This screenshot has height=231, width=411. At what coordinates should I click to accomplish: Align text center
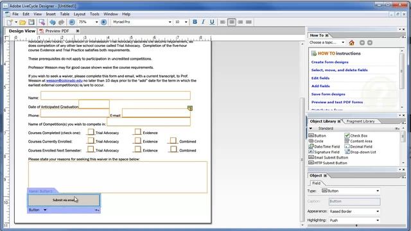pyautogui.click(x=231, y=22)
